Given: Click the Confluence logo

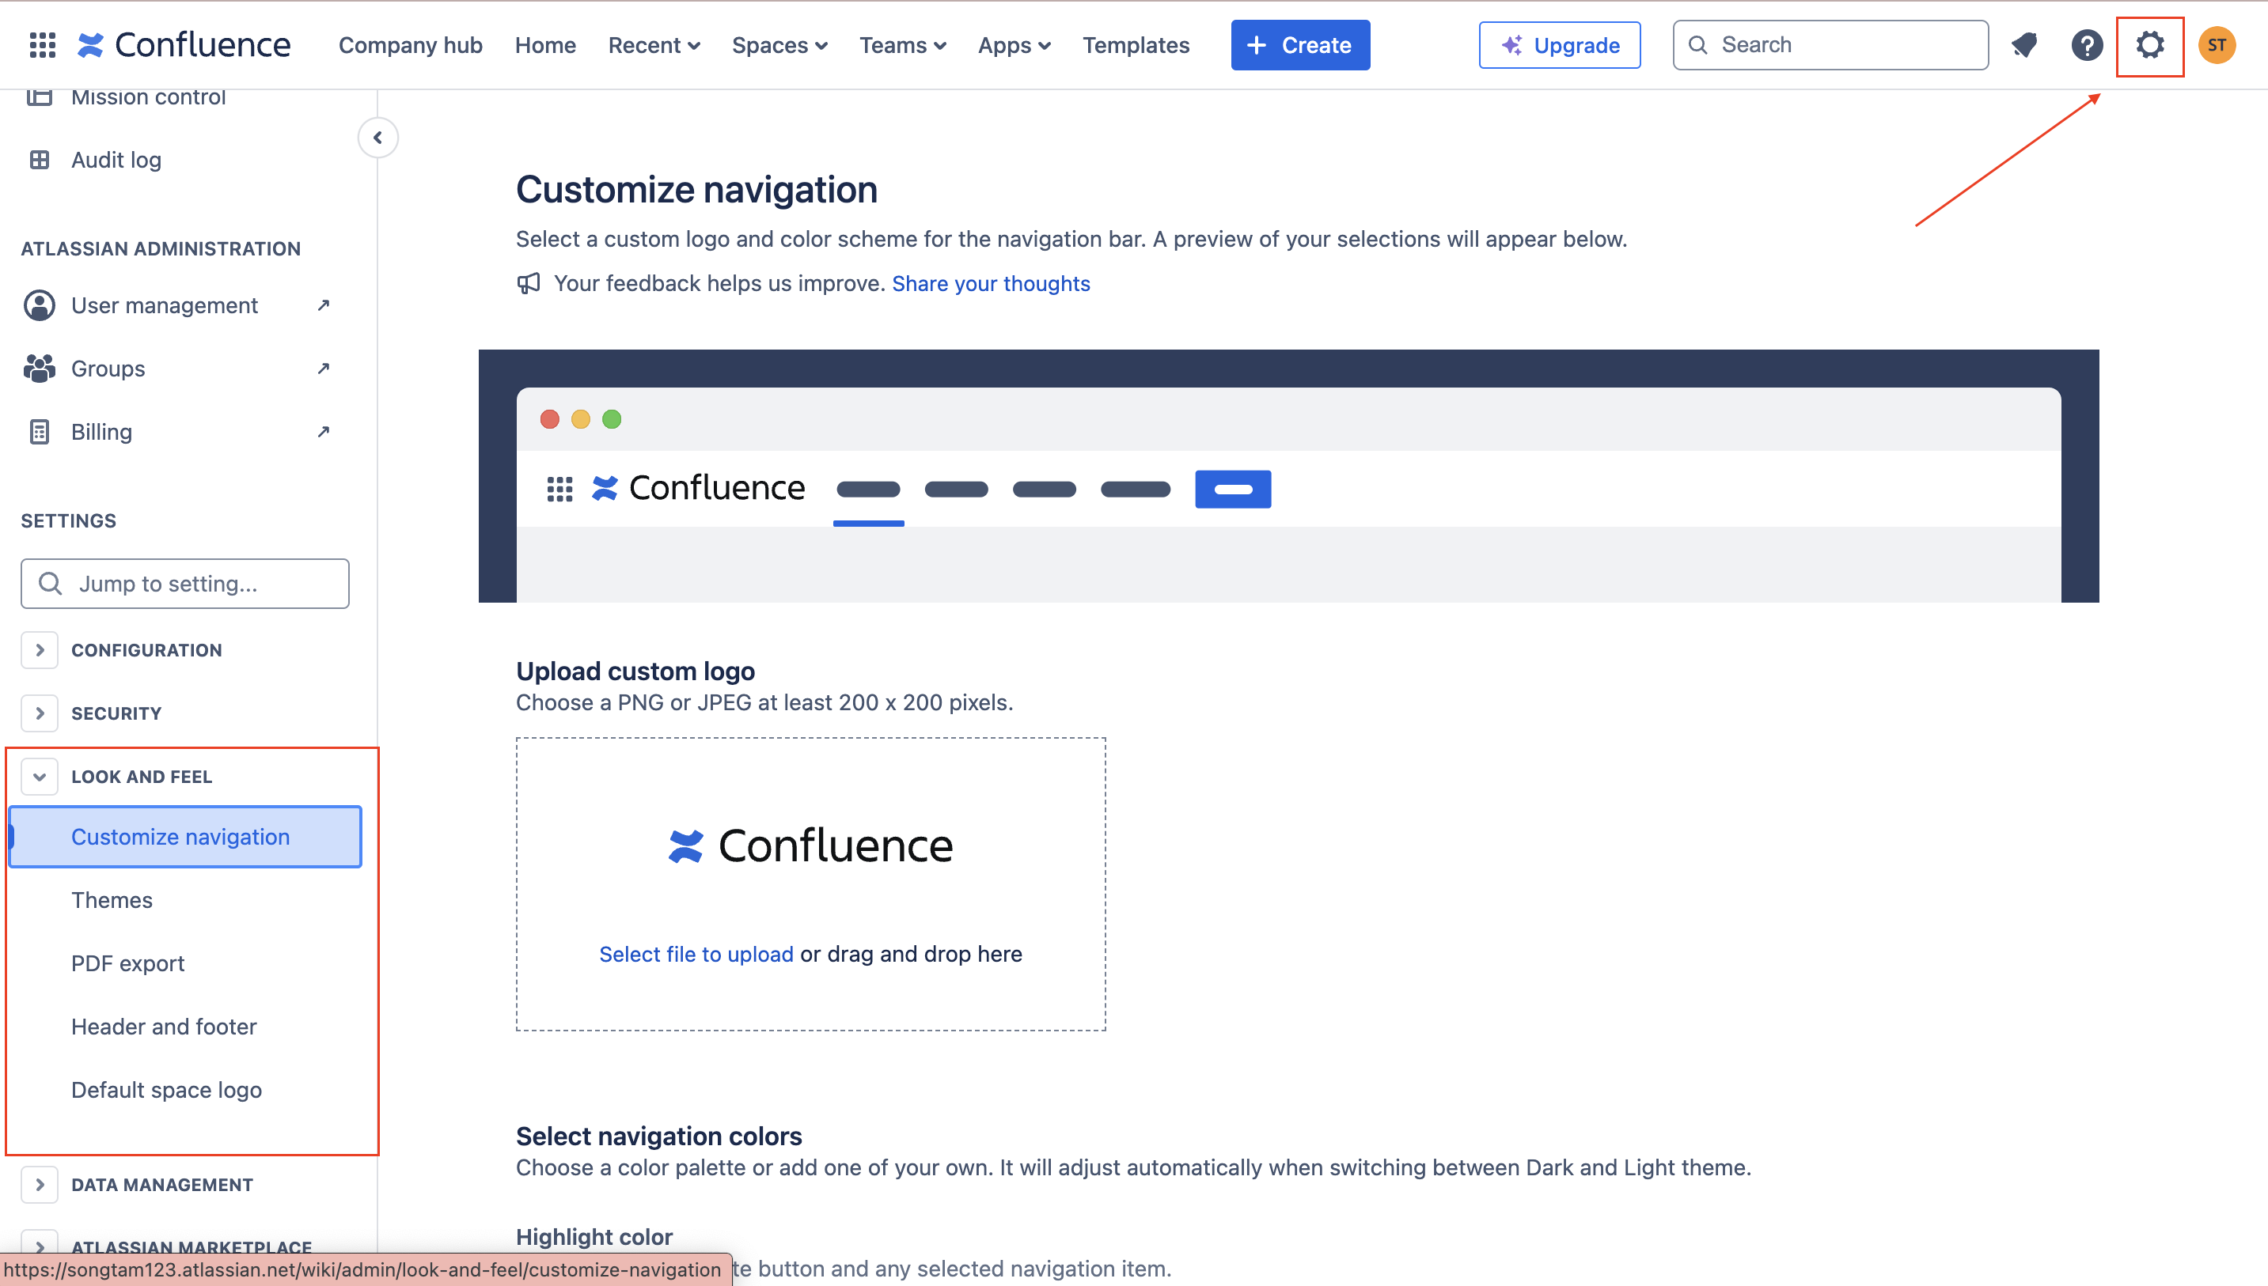Looking at the screenshot, I should pyautogui.click(x=183, y=44).
